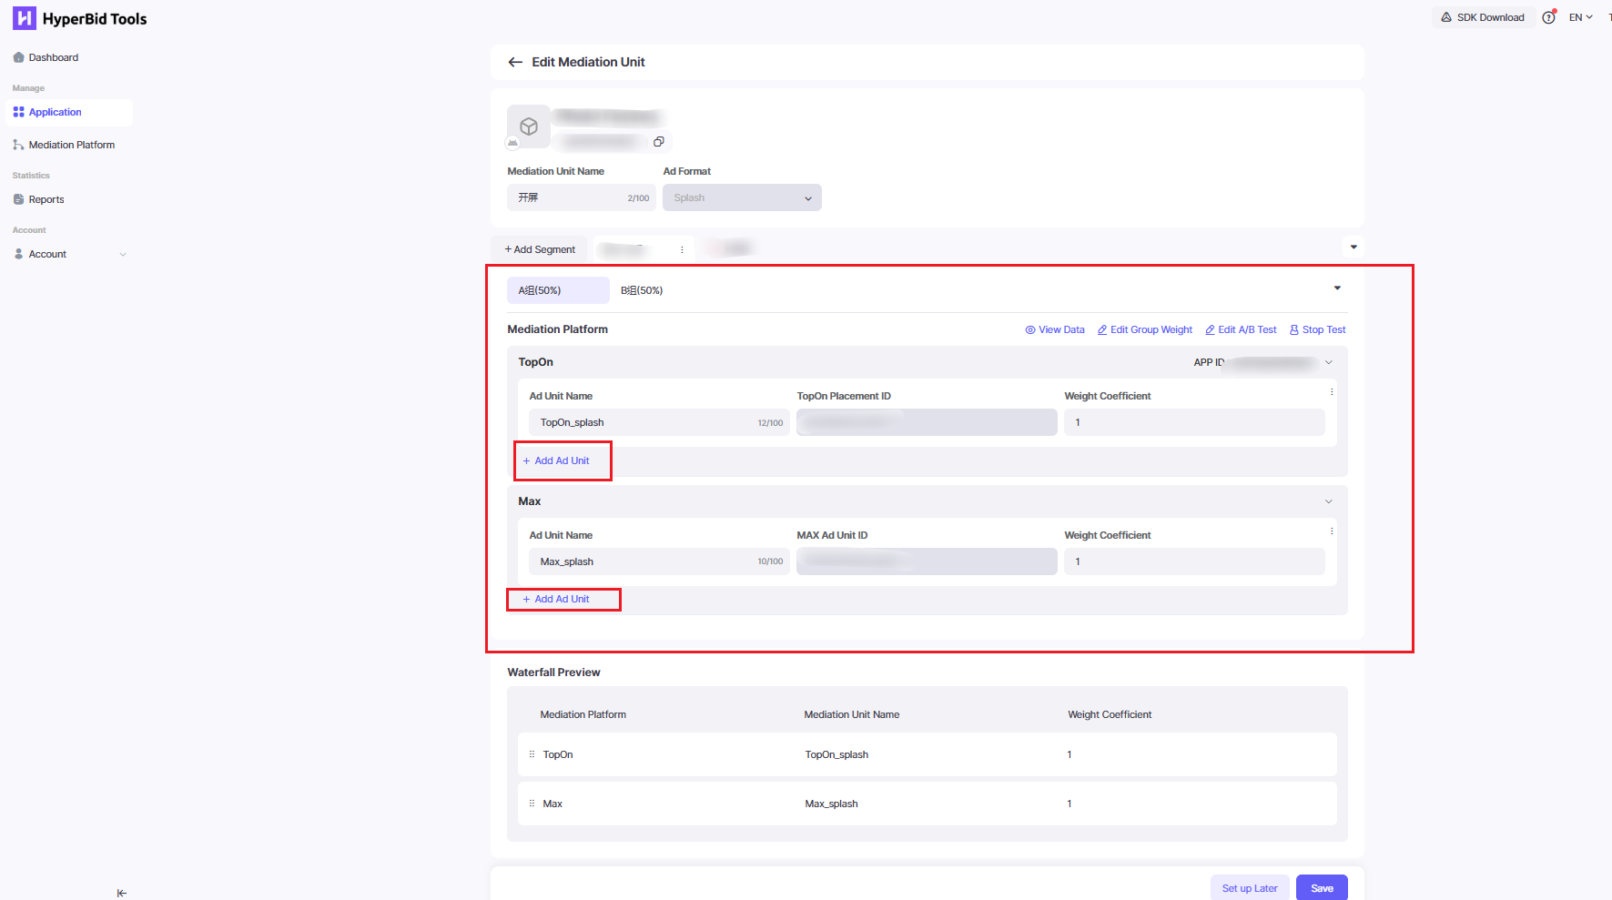Click the drag handle beside TopOn in Waterfall Preview
This screenshot has width=1612, height=900.
pos(532,754)
